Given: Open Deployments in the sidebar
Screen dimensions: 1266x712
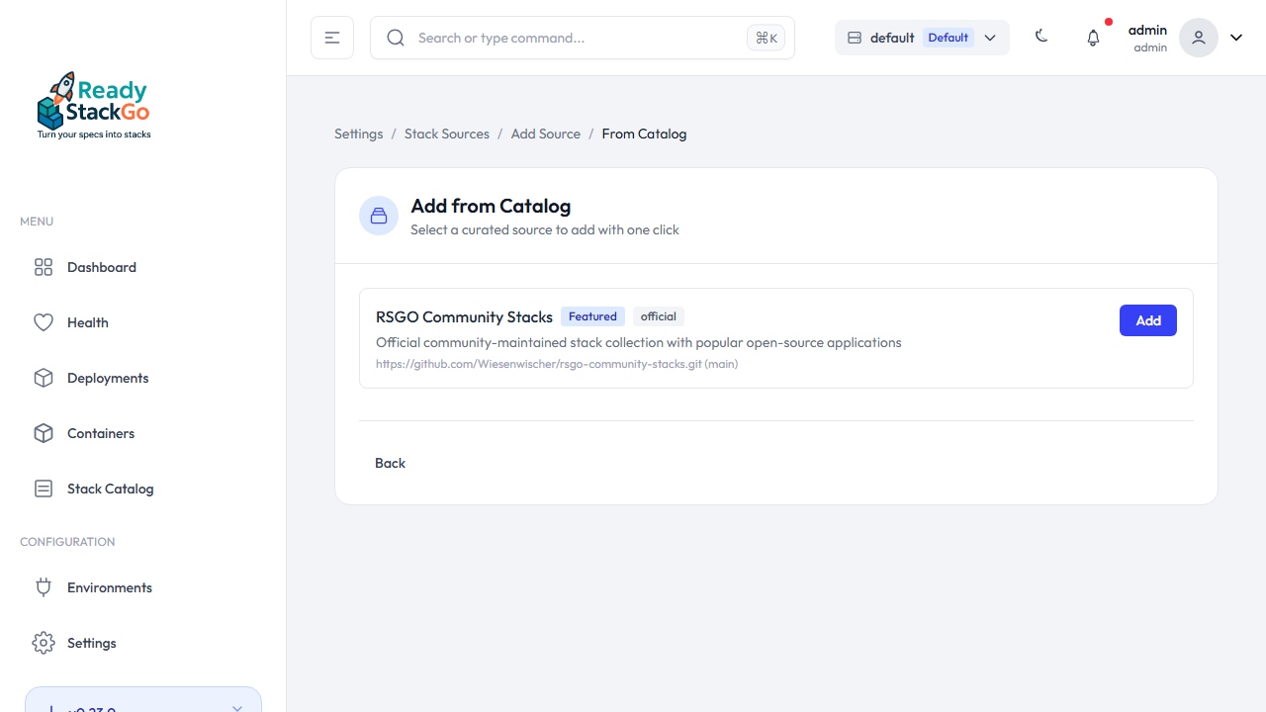Looking at the screenshot, I should tap(108, 378).
